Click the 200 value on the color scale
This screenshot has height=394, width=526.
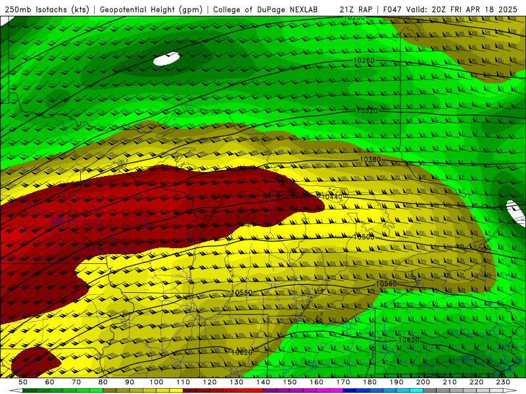(423, 382)
